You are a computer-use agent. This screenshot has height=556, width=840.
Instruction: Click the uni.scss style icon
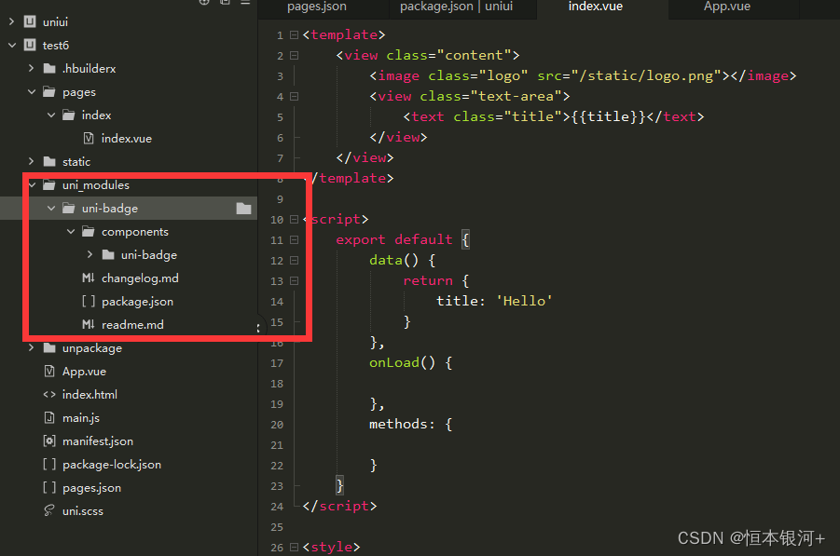[x=49, y=511]
